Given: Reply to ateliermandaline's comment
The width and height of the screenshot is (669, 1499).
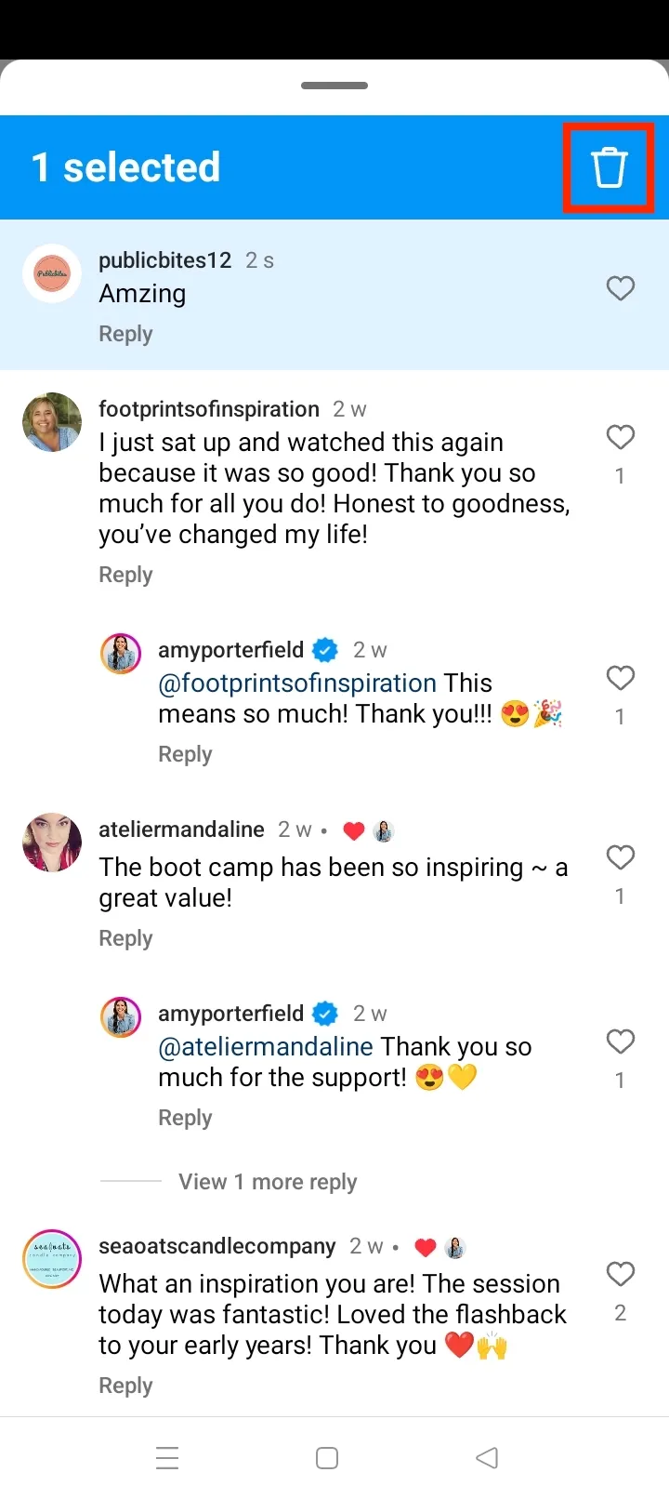Looking at the screenshot, I should coord(125,938).
